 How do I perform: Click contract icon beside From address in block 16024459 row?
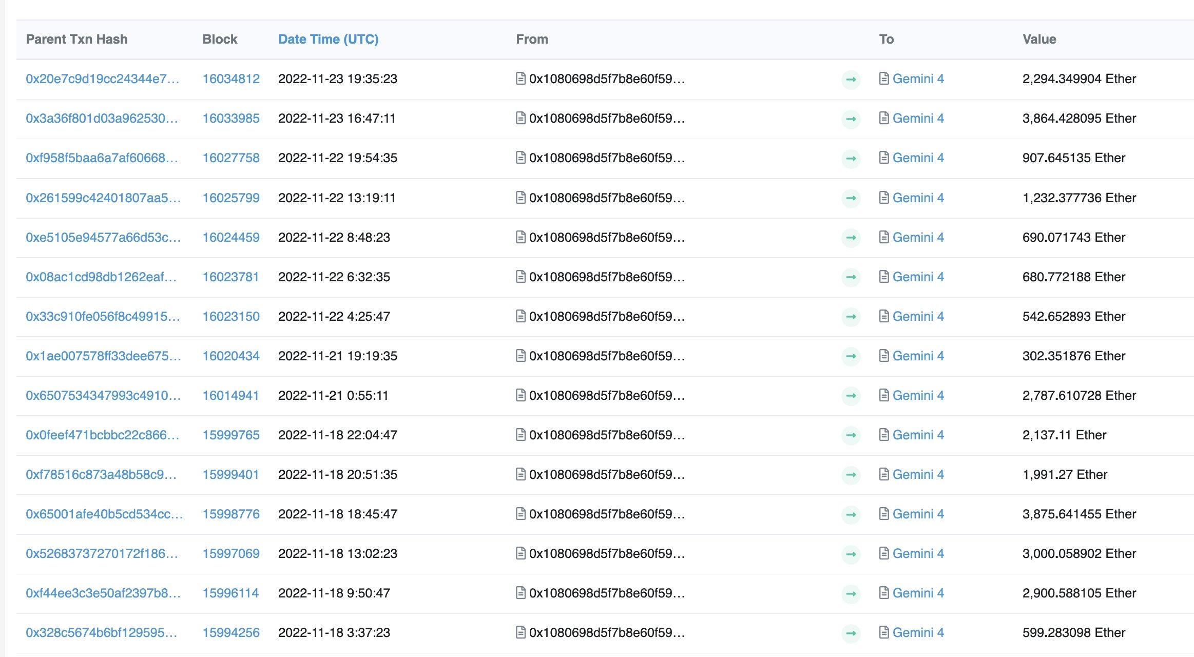tap(520, 237)
